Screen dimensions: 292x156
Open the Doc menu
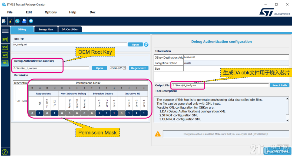(92, 12)
